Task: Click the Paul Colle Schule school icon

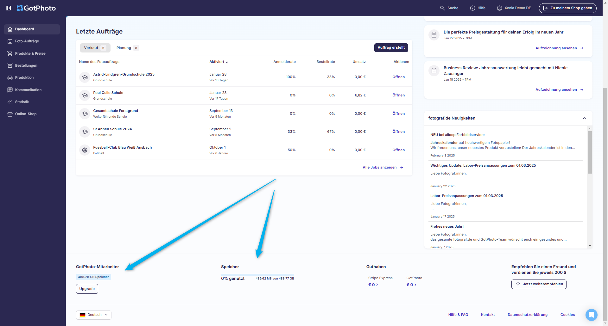Action: (x=85, y=95)
